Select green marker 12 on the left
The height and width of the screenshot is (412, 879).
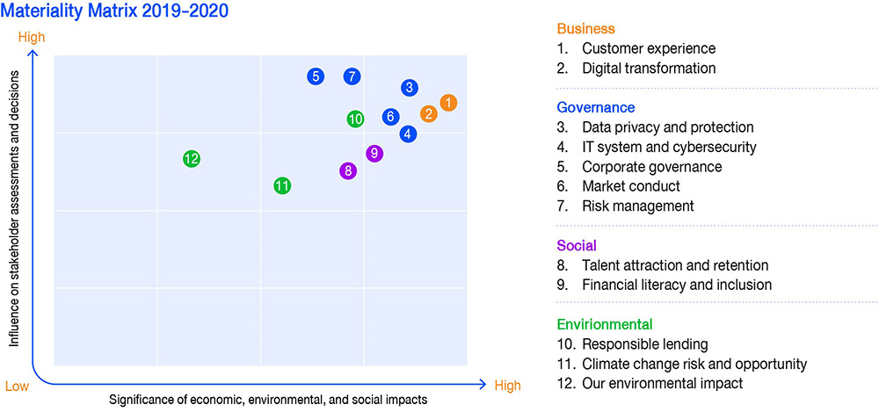[x=192, y=159]
